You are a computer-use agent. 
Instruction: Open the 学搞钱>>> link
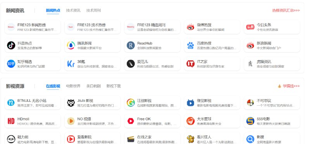(291, 86)
